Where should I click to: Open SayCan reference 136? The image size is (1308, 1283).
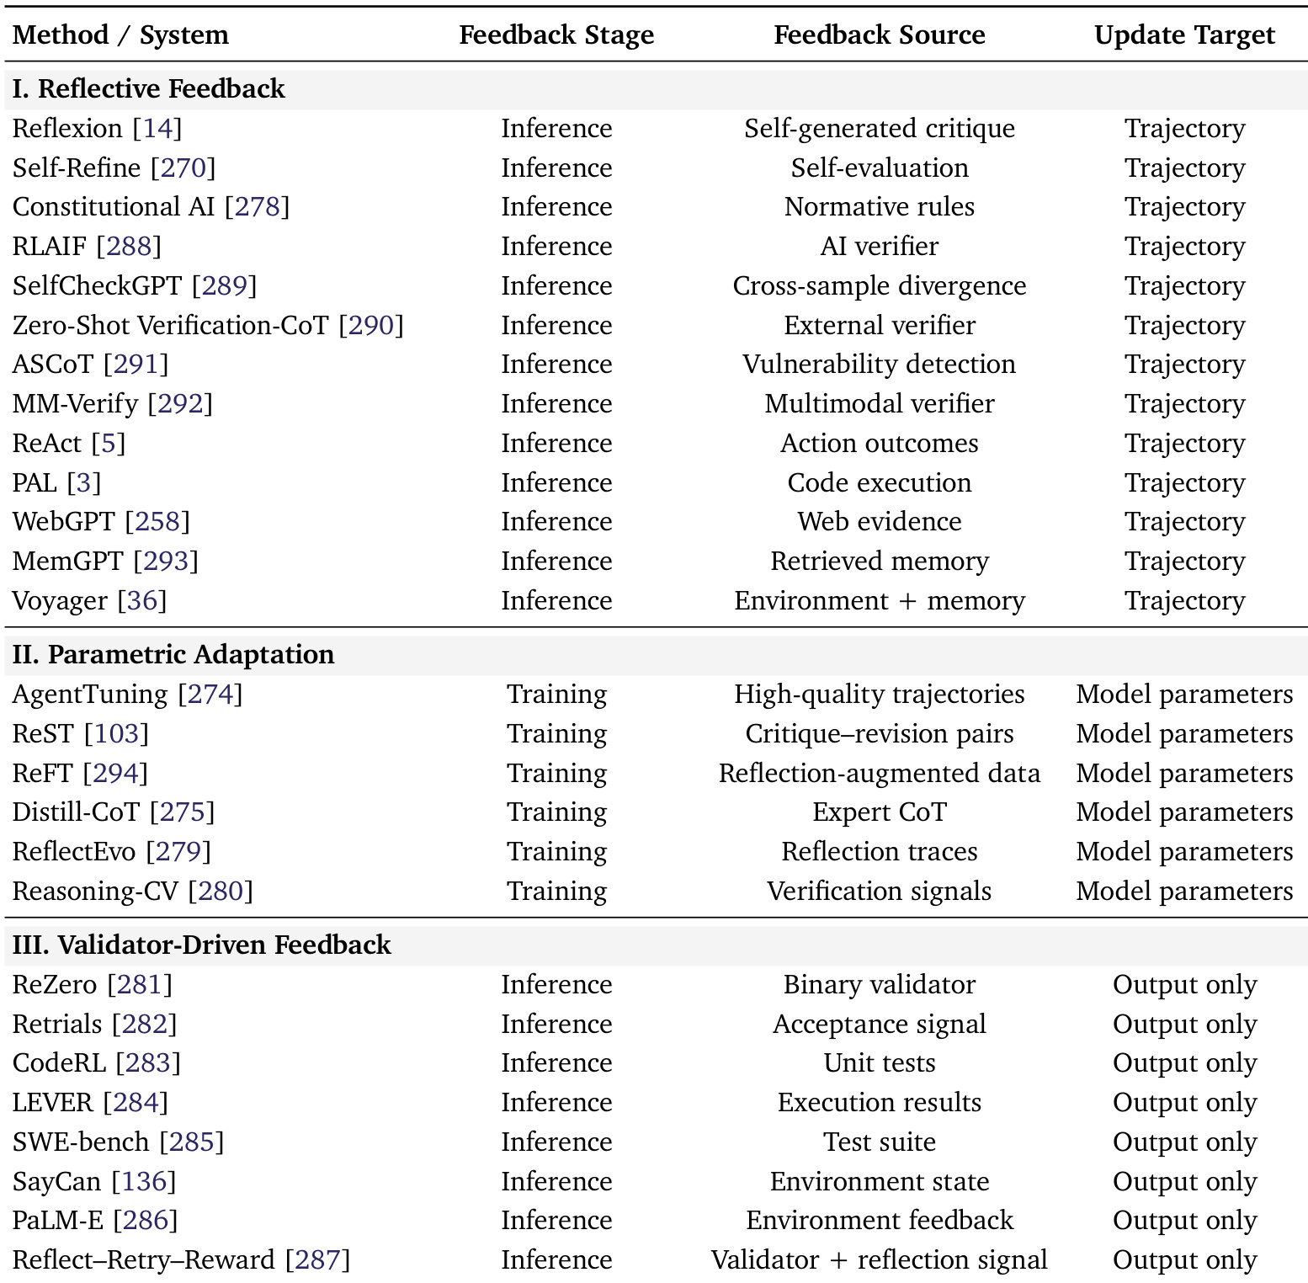click(x=144, y=1182)
